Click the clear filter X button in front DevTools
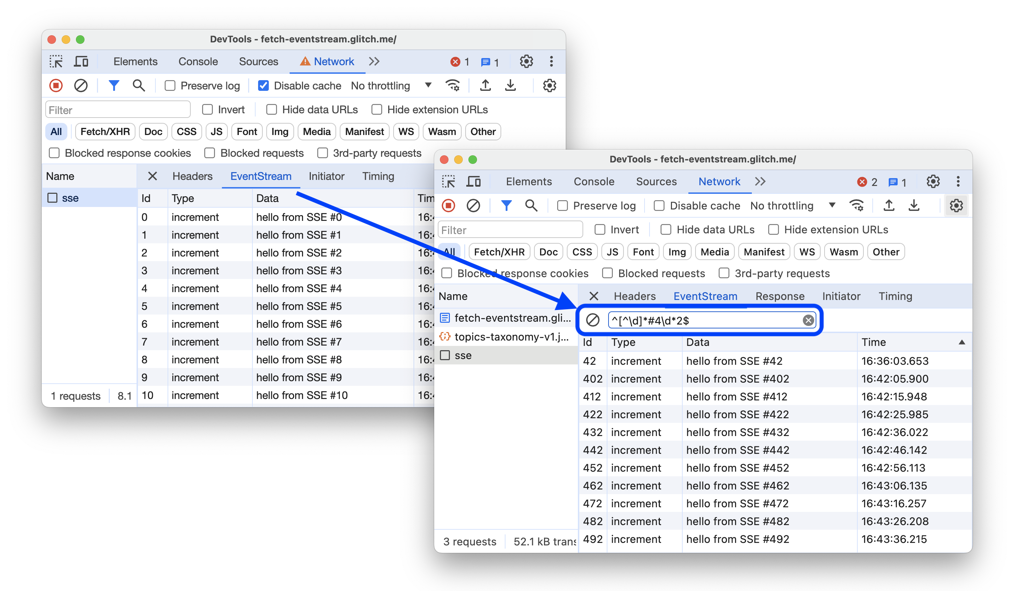Screen dimensions: 1011x591 click(x=809, y=320)
